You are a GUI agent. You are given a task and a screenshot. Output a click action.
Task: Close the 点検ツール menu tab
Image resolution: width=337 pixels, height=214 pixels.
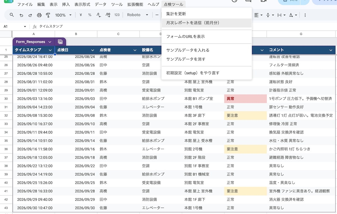[173, 4]
